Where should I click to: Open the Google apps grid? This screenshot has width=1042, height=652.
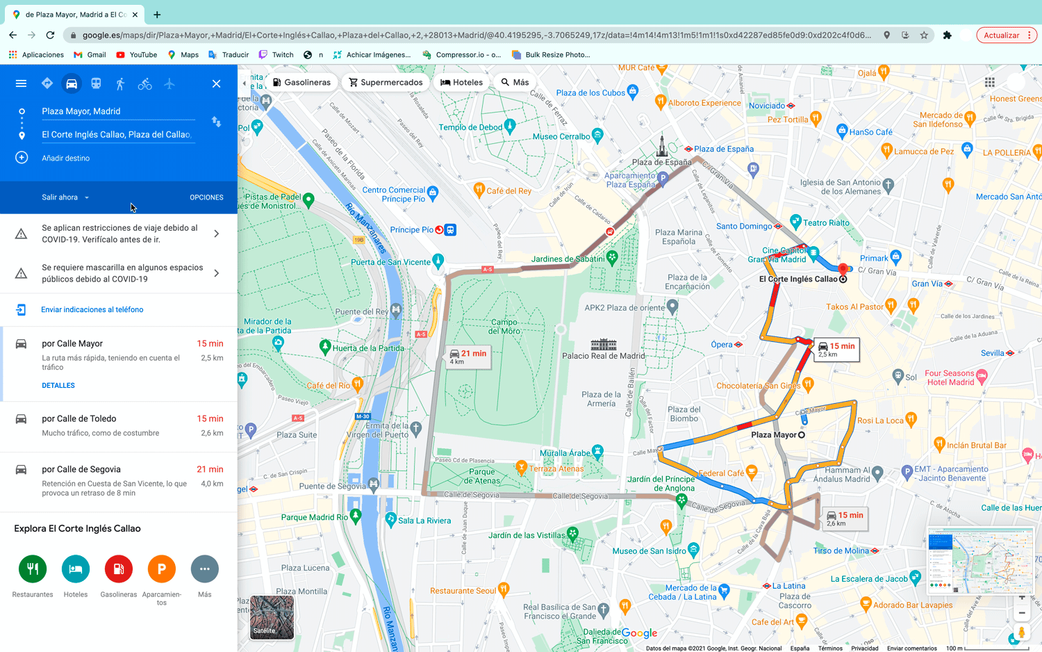click(989, 82)
